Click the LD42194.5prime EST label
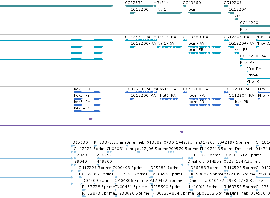Screen dimensions: 270x198 [x=233, y=142]
